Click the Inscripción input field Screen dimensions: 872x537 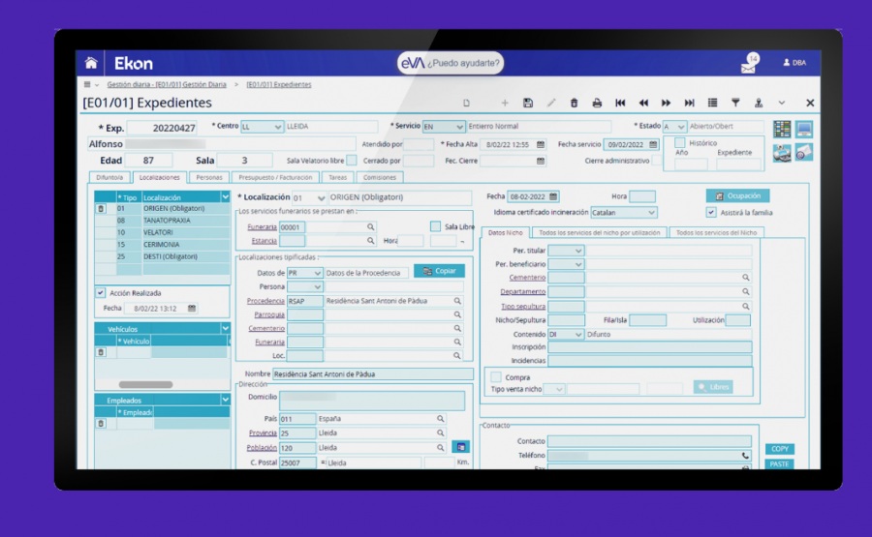coord(649,347)
